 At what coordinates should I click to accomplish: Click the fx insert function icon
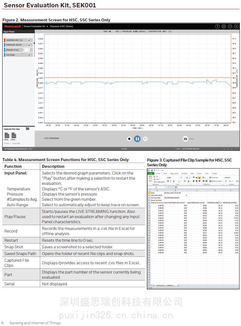click(176, 187)
